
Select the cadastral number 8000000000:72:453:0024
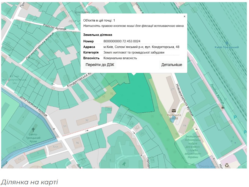[122, 41]
